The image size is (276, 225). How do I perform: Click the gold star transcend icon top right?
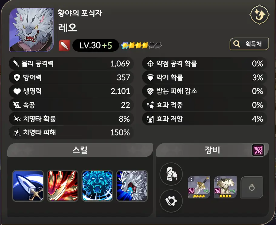click(259, 15)
